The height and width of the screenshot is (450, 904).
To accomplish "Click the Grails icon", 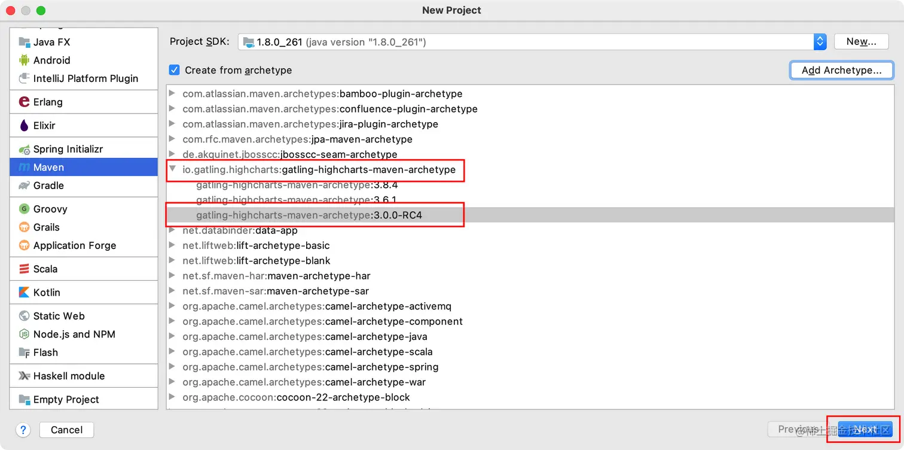I will [24, 227].
